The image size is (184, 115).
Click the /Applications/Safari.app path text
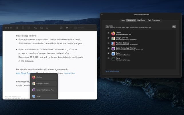(123, 55)
